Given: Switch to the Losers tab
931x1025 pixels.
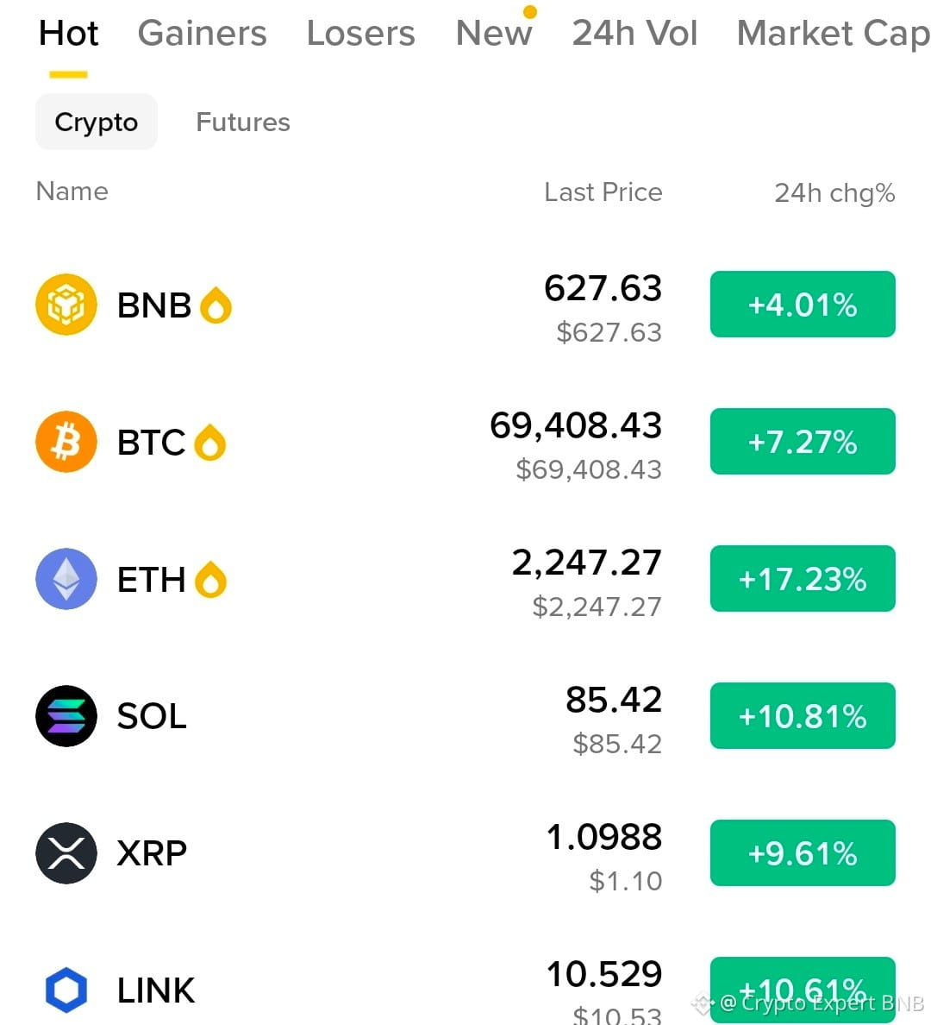Looking at the screenshot, I should pyautogui.click(x=360, y=34).
